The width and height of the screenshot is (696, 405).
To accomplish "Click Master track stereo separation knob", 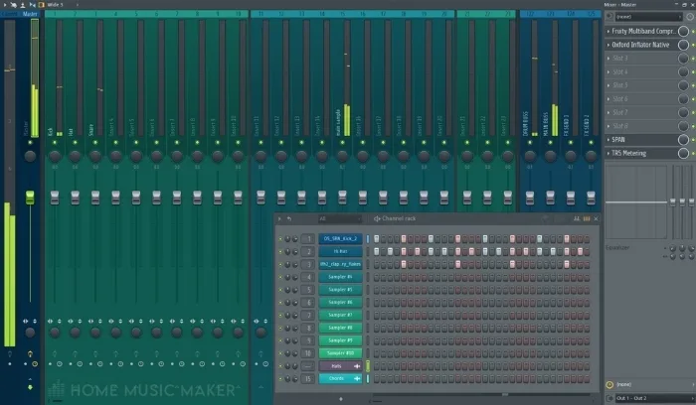I will point(30,333).
